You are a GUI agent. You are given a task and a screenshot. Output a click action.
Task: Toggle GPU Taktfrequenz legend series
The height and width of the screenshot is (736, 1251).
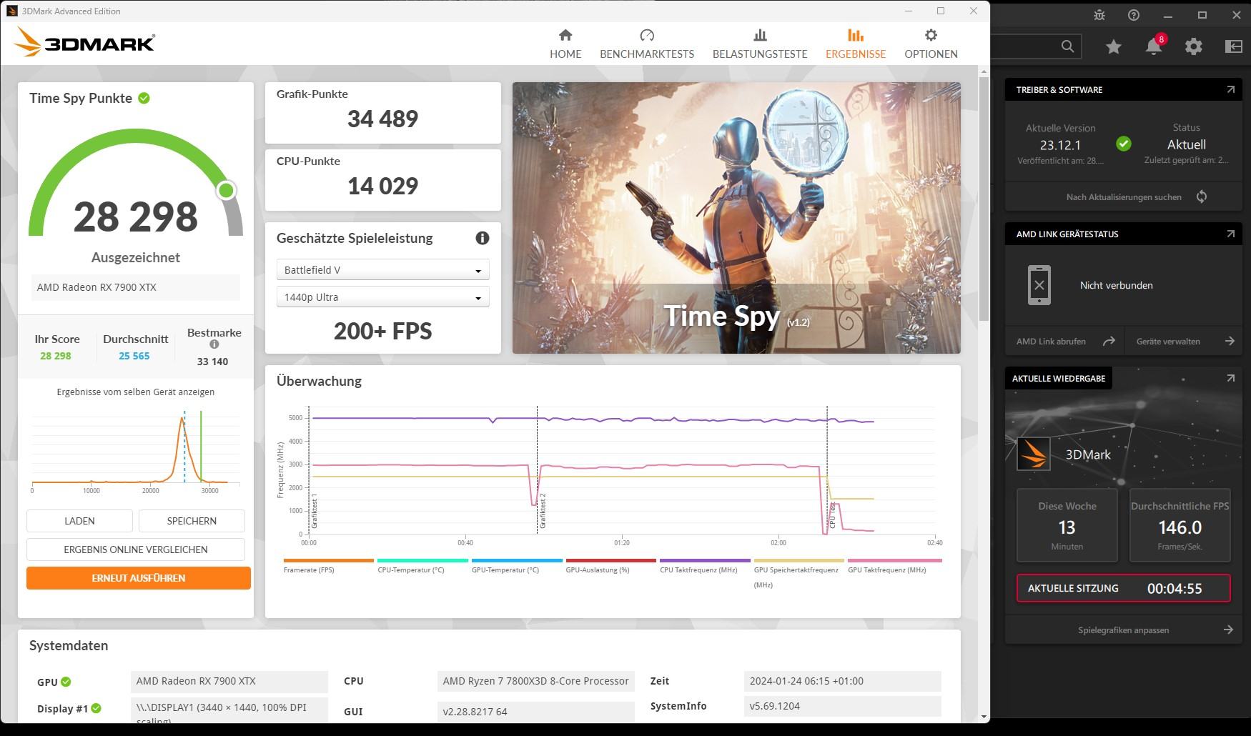click(894, 566)
